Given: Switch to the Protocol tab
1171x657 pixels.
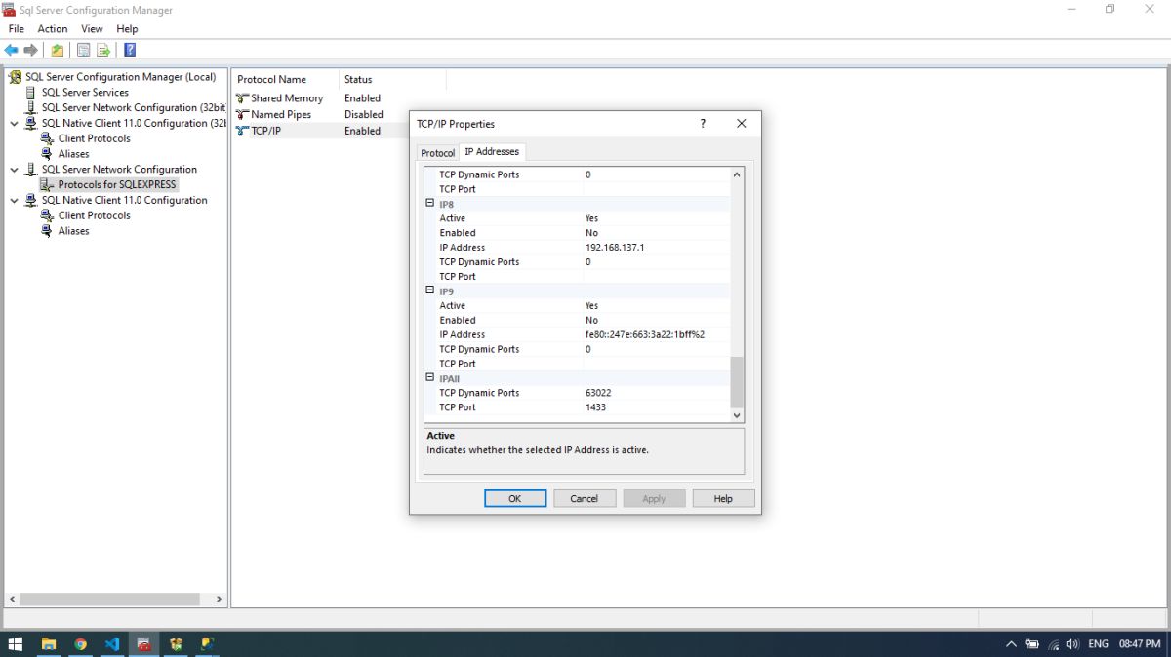Looking at the screenshot, I should 438,153.
